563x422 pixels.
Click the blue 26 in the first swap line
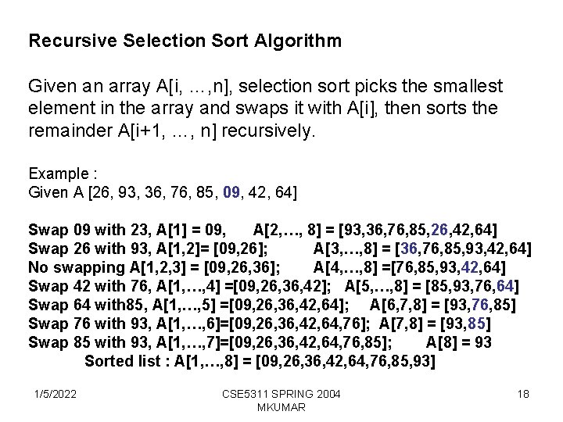tap(439, 230)
